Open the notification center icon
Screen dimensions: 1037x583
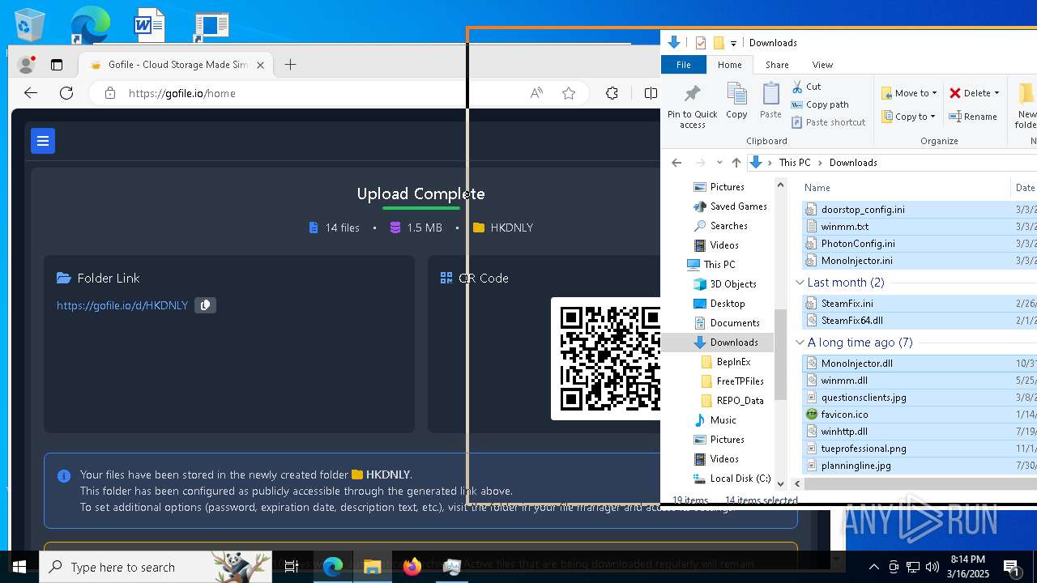tap(1011, 567)
